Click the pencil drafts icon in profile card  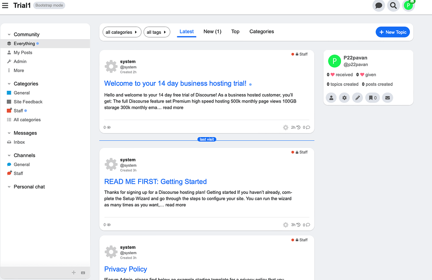pyautogui.click(x=357, y=98)
